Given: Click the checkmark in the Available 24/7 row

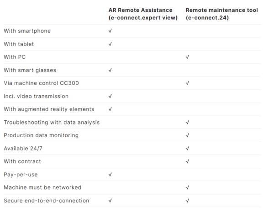Looking at the screenshot, I should [187, 149].
